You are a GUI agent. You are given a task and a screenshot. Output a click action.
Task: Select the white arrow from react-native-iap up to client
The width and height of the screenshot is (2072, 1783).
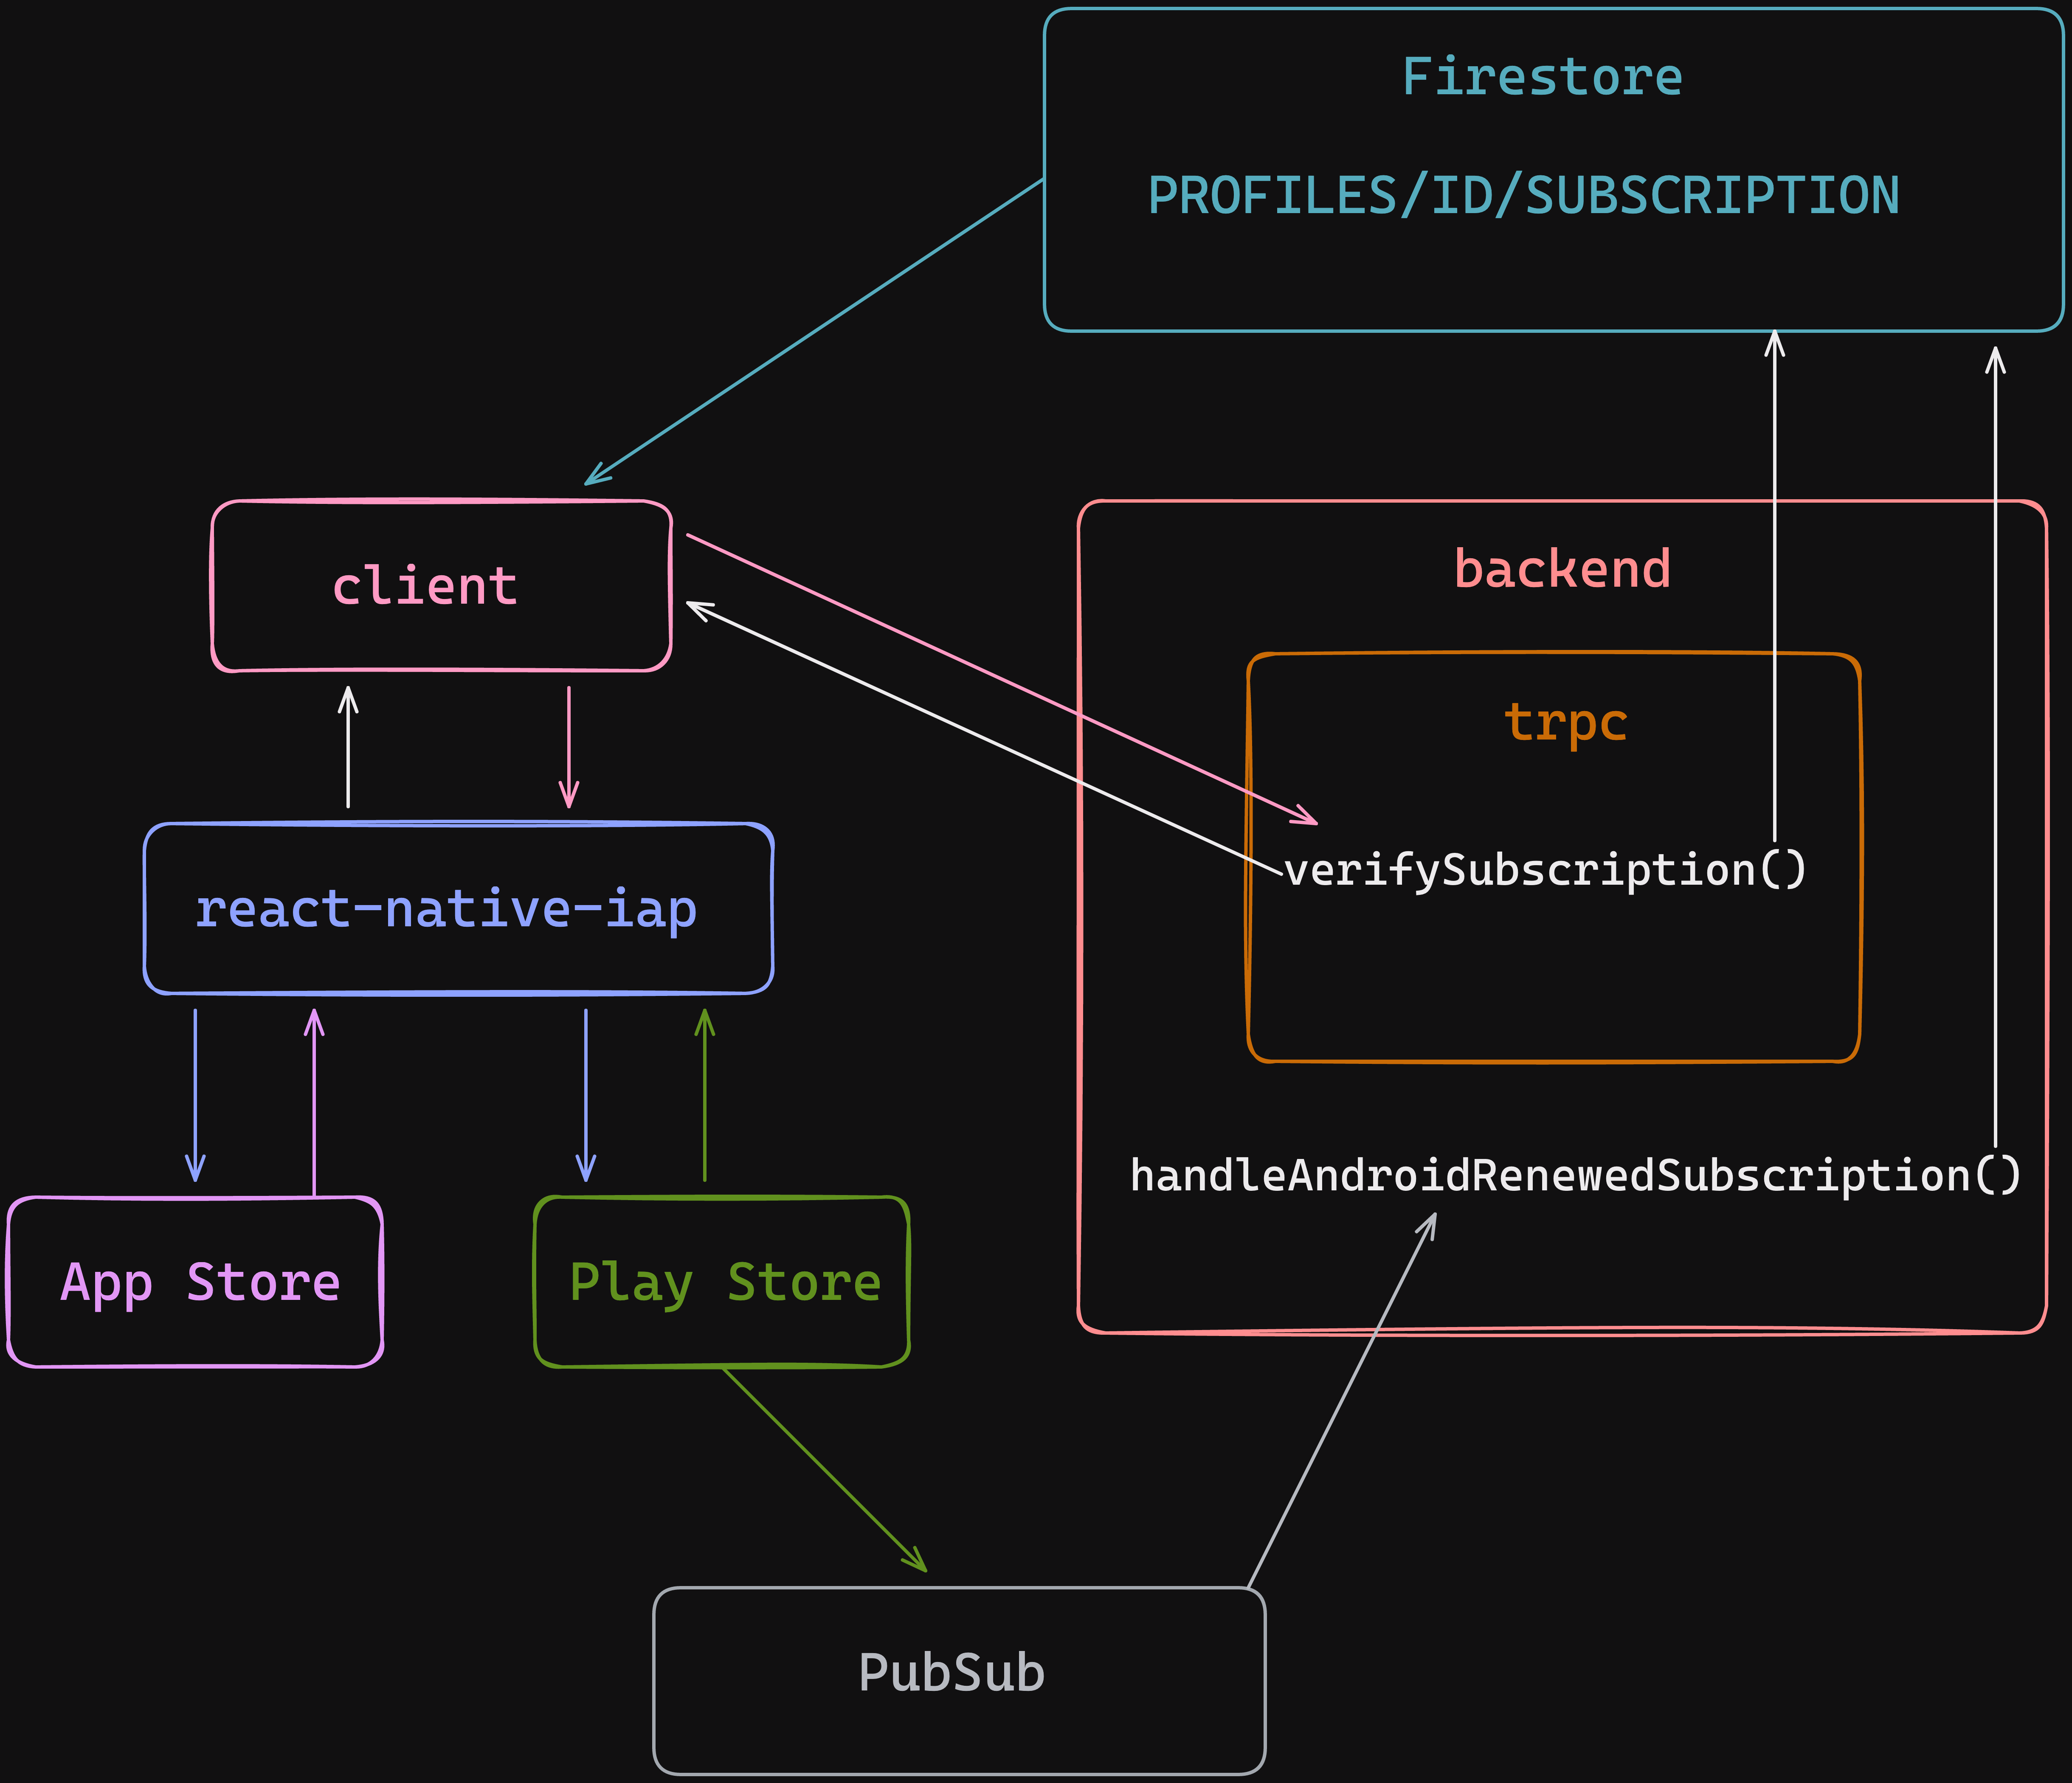click(348, 747)
